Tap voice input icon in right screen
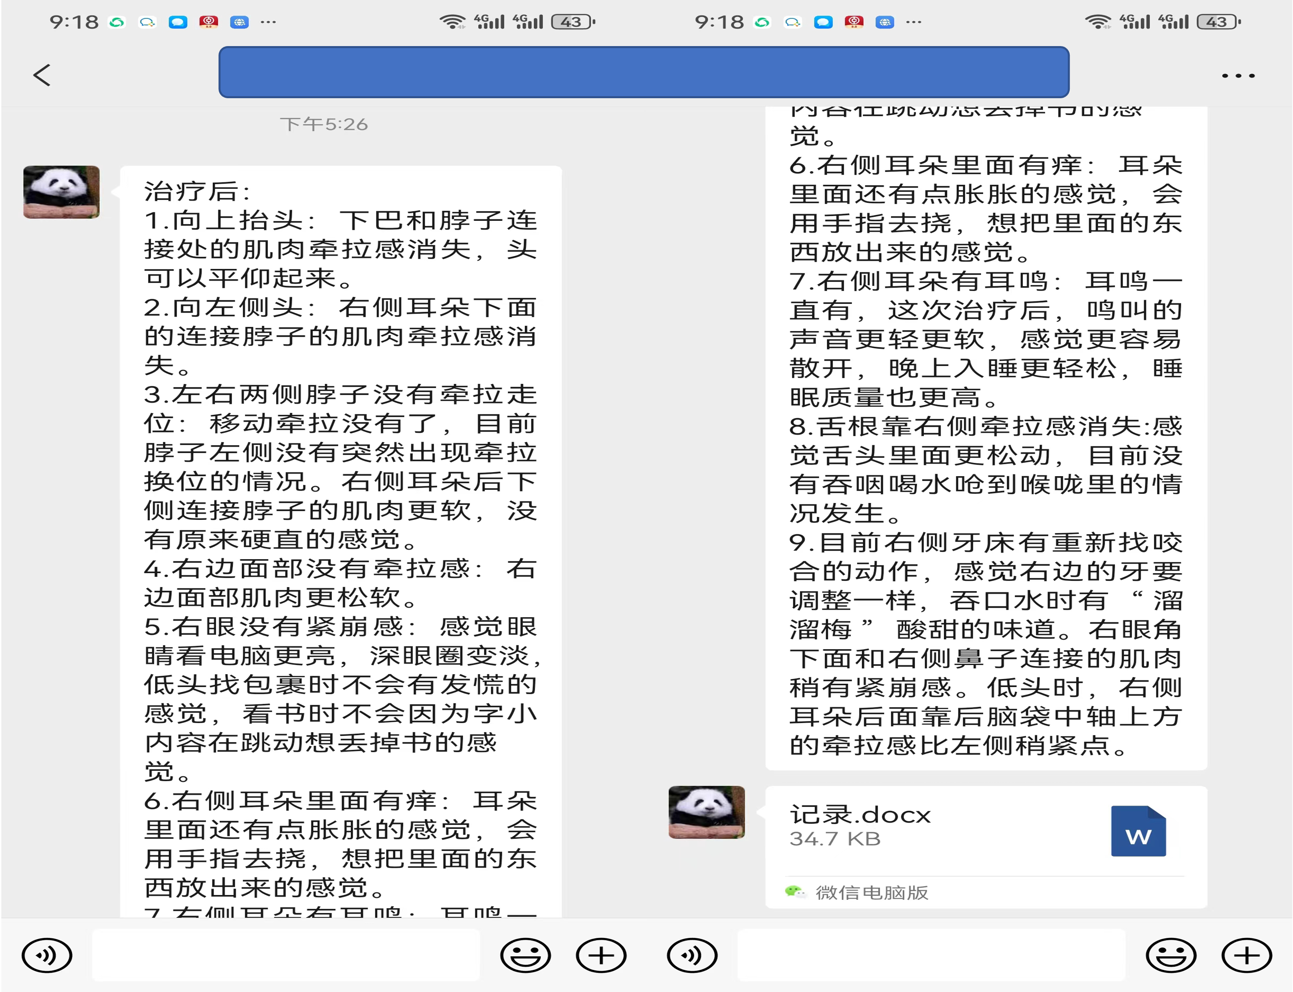This screenshot has height=992, width=1293. (x=692, y=955)
